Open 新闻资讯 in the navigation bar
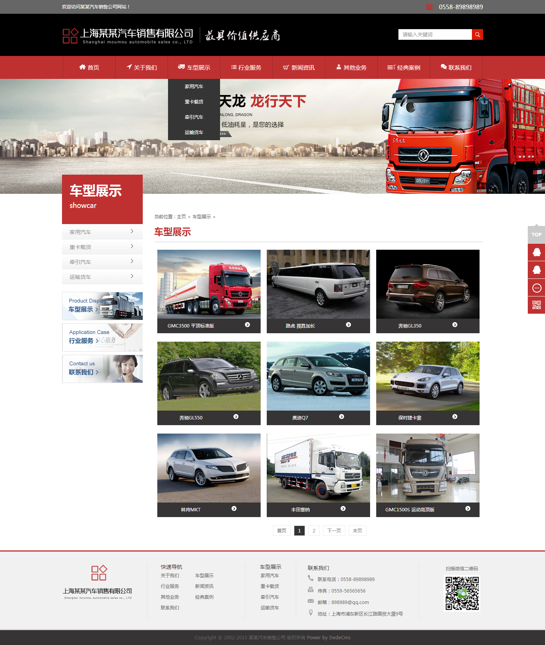Image resolution: width=545 pixels, height=645 pixels. [299, 67]
